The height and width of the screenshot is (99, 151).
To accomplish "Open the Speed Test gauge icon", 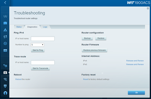I will click(x=5, y=43).
